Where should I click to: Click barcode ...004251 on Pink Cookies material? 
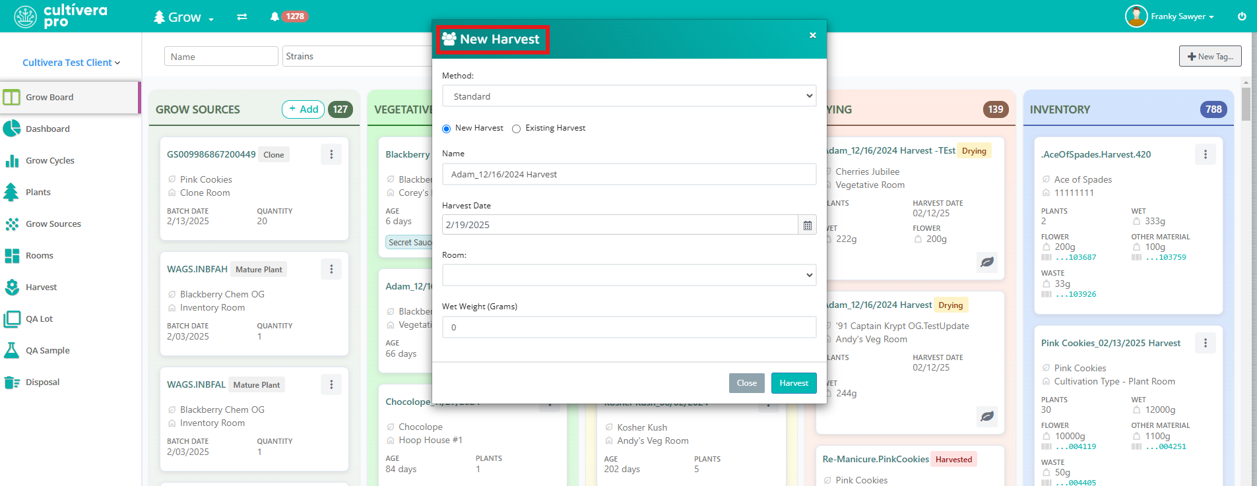[1159, 446]
